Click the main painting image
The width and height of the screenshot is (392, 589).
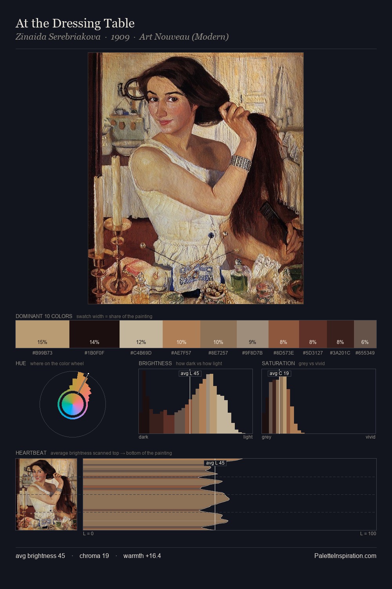tap(196, 178)
